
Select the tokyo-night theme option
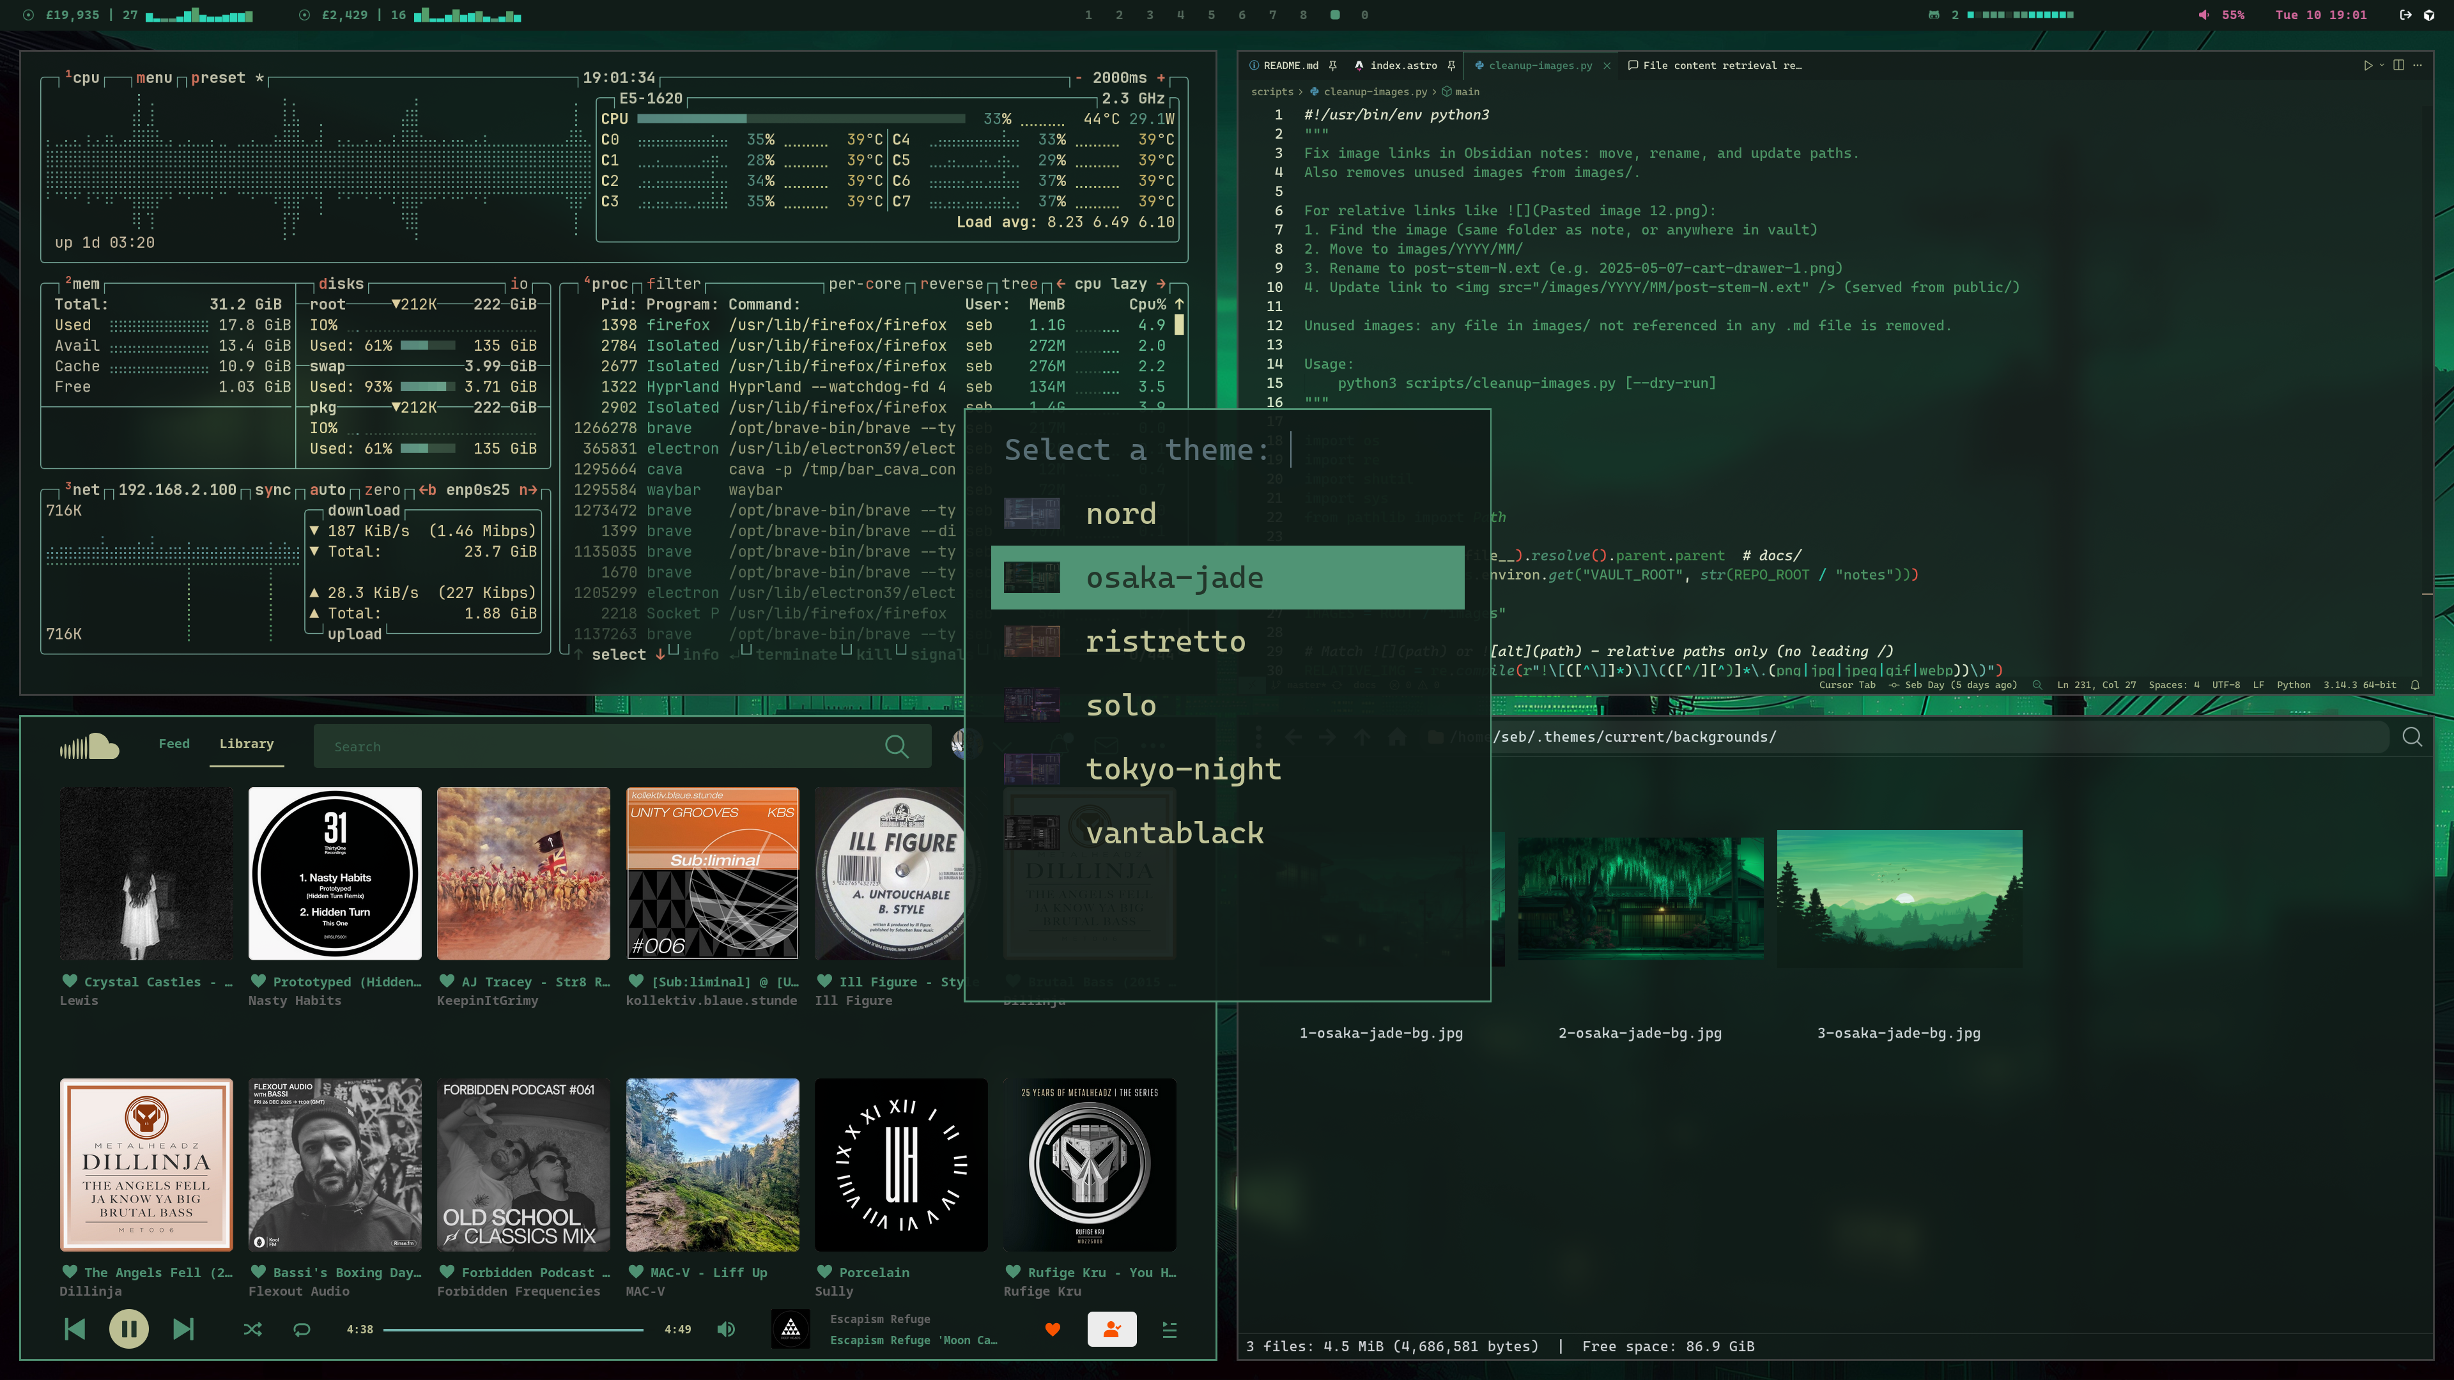click(1183, 769)
